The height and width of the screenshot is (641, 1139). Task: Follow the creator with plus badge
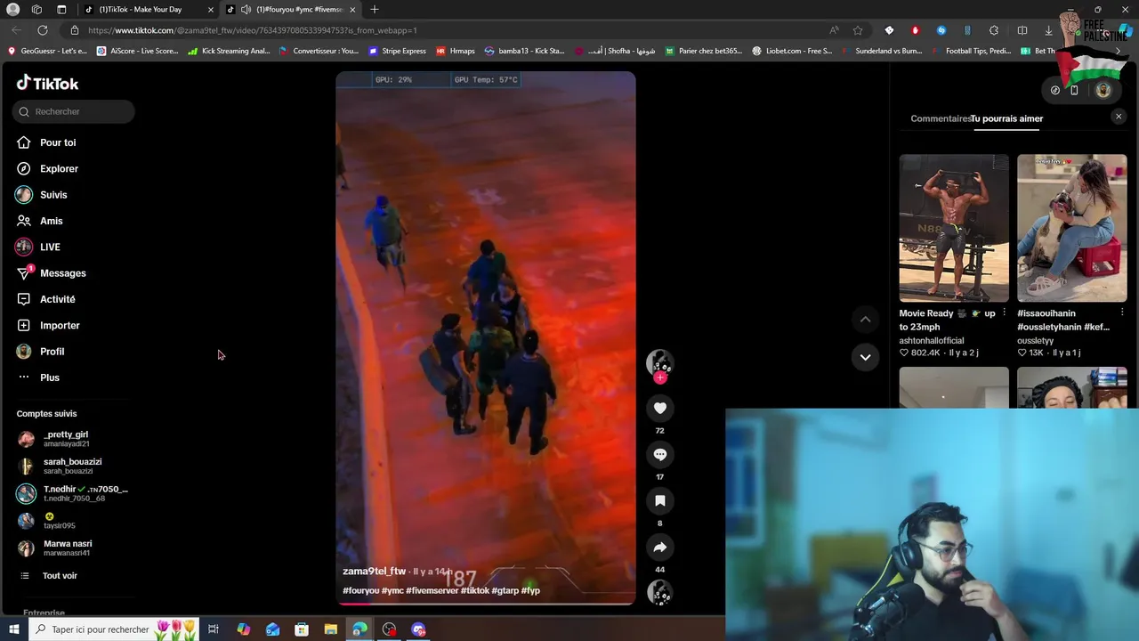click(x=659, y=377)
